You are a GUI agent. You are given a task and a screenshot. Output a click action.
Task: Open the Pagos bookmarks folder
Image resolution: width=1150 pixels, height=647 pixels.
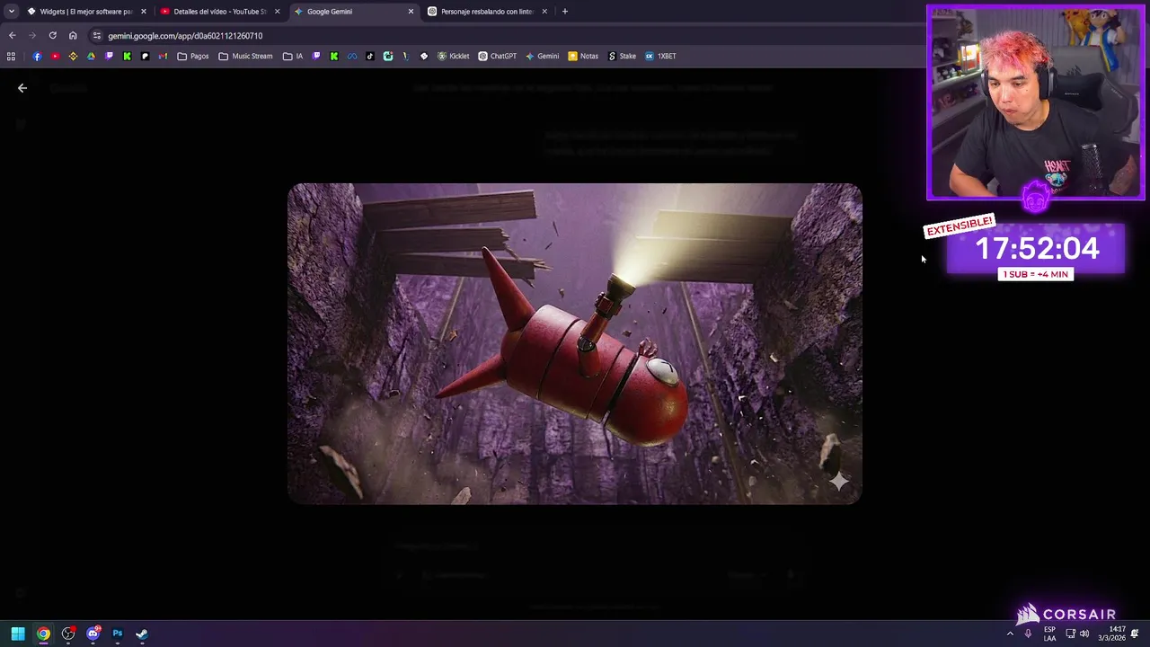(193, 56)
